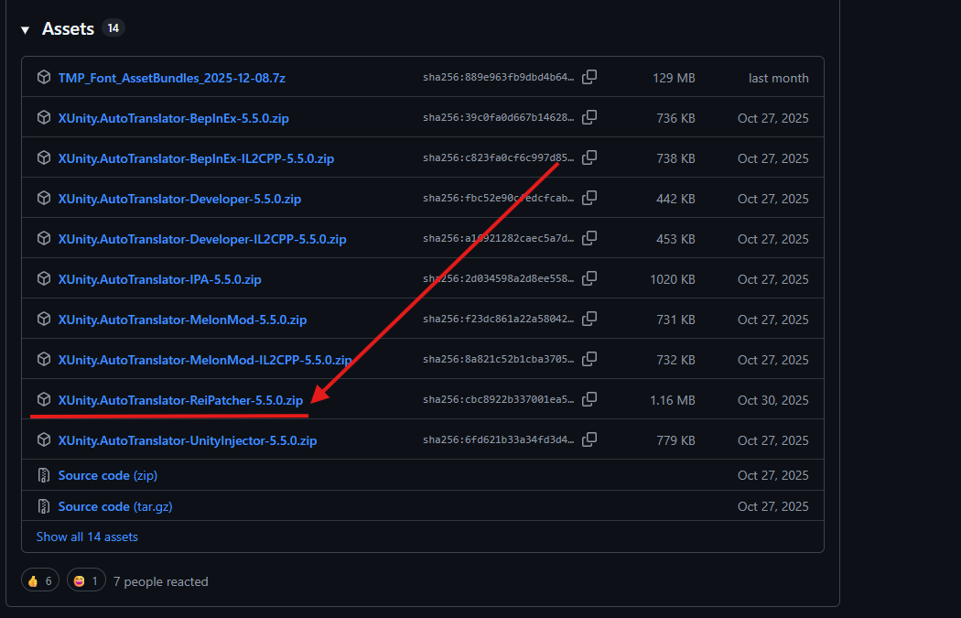Viewport: 961px width, 618px height.
Task: Copy sha256 hash of ReiPatcher-5.5.0.zip
Action: (x=589, y=399)
